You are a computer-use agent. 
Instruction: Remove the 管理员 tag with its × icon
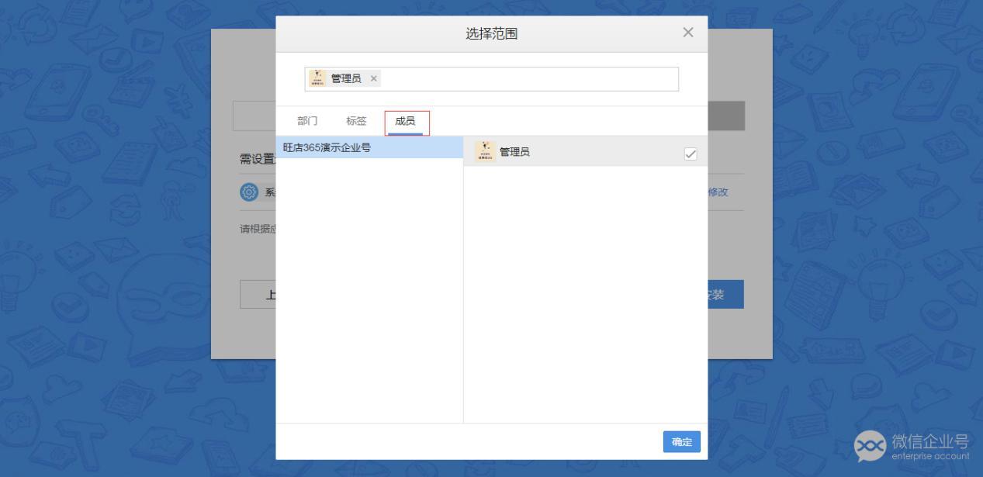tap(373, 78)
